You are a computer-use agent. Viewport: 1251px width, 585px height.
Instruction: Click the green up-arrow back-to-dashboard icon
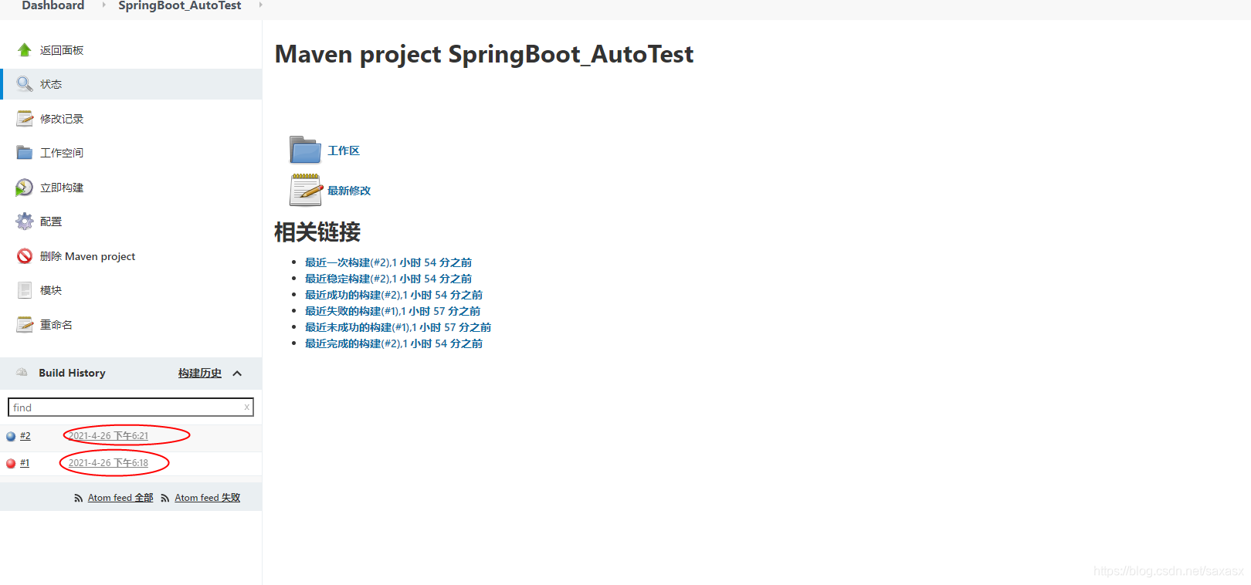[x=24, y=49]
